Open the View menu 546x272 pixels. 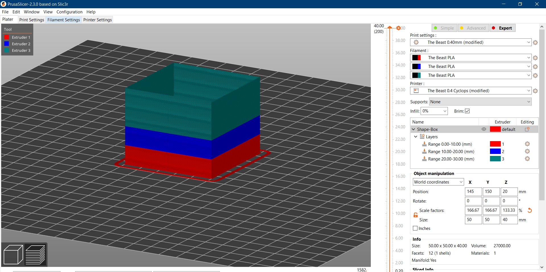(48, 12)
